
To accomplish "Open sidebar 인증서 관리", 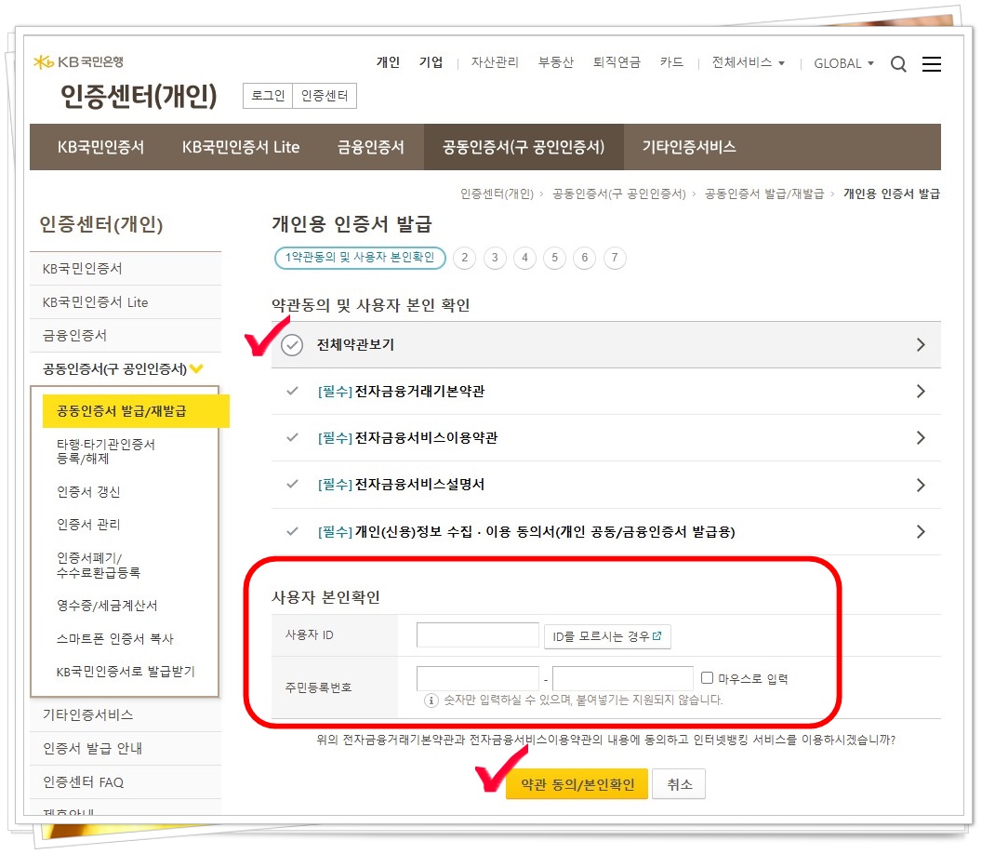I will point(88,524).
